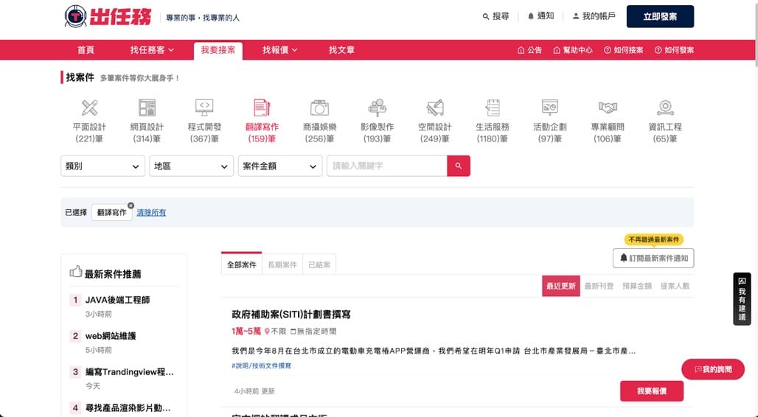The height and width of the screenshot is (417, 758).
Task: Select the 平面設計 category icon
Action: click(x=90, y=108)
